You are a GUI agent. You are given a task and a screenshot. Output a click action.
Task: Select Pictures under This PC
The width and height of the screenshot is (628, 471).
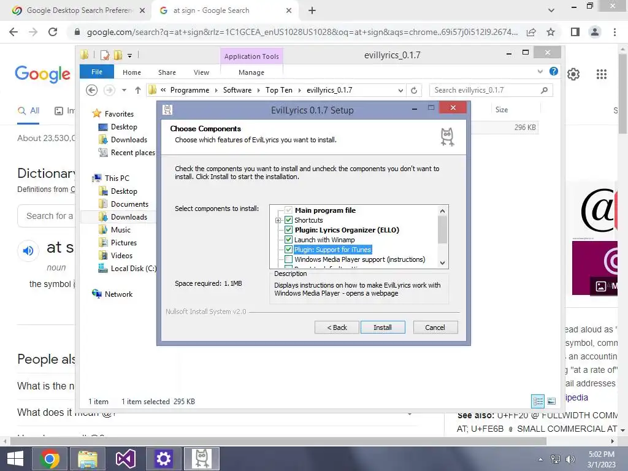tap(123, 242)
